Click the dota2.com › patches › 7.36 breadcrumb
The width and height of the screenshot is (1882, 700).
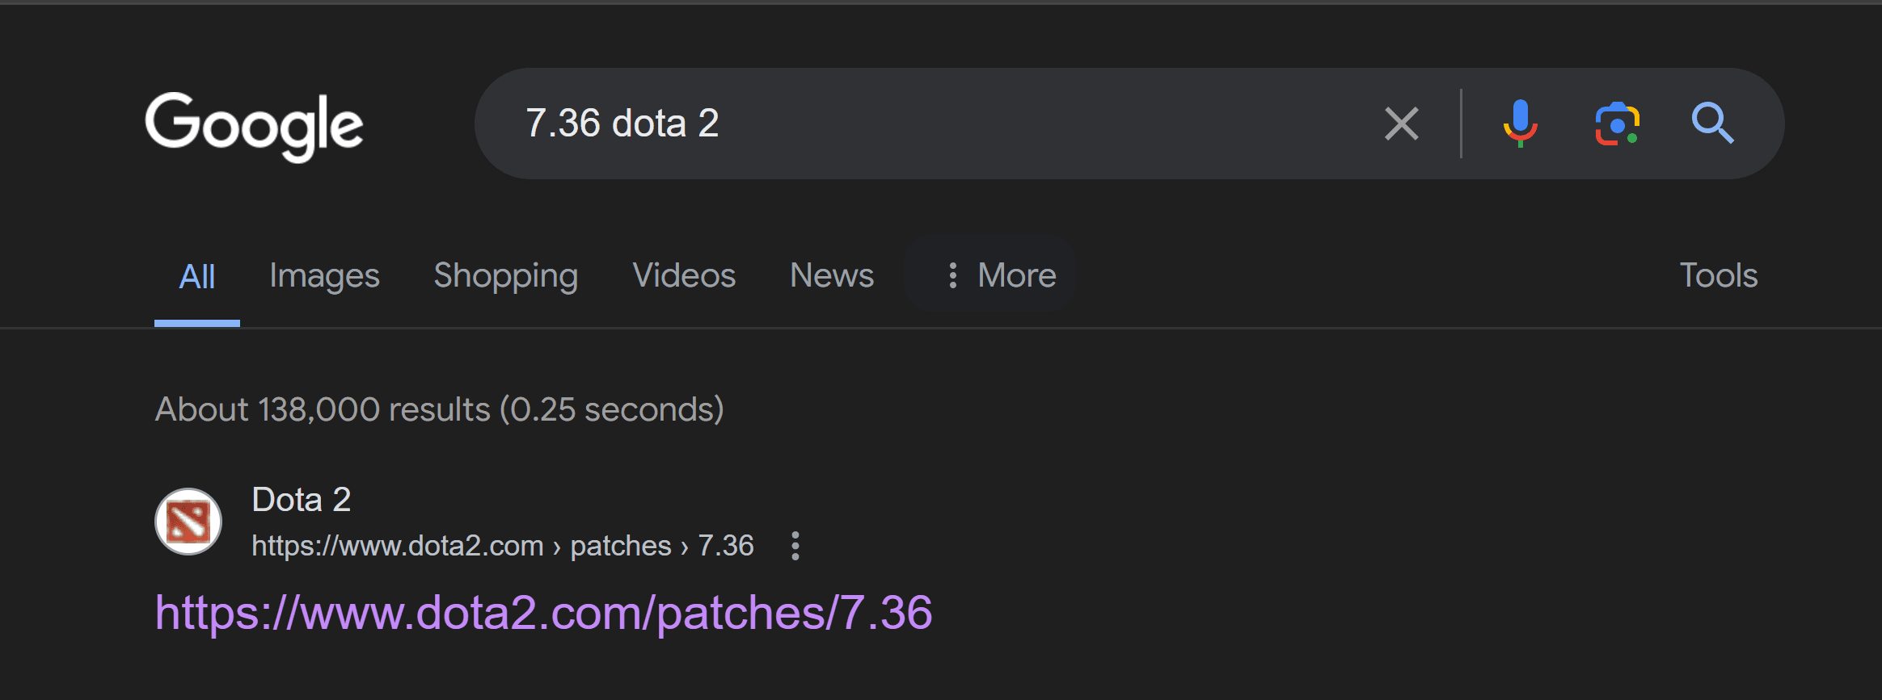(x=502, y=546)
